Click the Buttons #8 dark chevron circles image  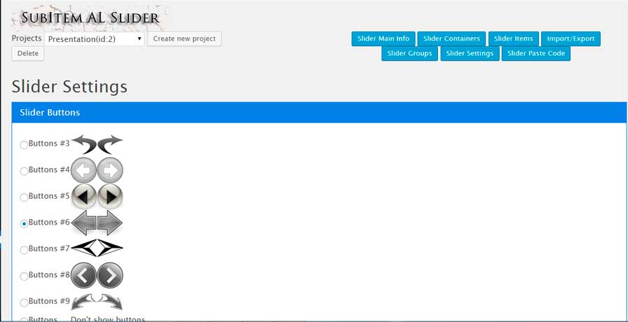click(97, 275)
